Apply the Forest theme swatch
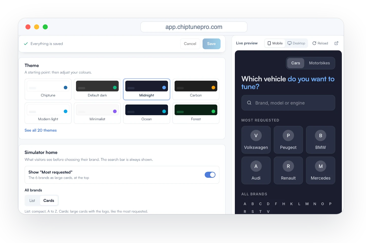This screenshot has width=366, height=243. click(x=196, y=113)
